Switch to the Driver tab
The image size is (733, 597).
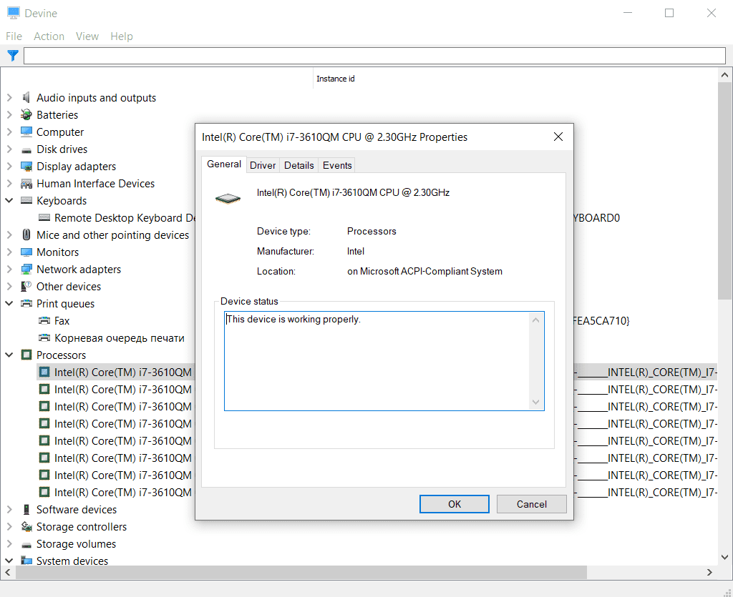point(263,165)
